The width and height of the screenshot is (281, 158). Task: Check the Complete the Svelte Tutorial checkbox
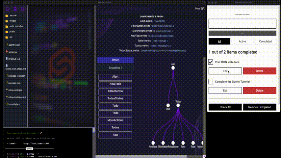click(211, 82)
